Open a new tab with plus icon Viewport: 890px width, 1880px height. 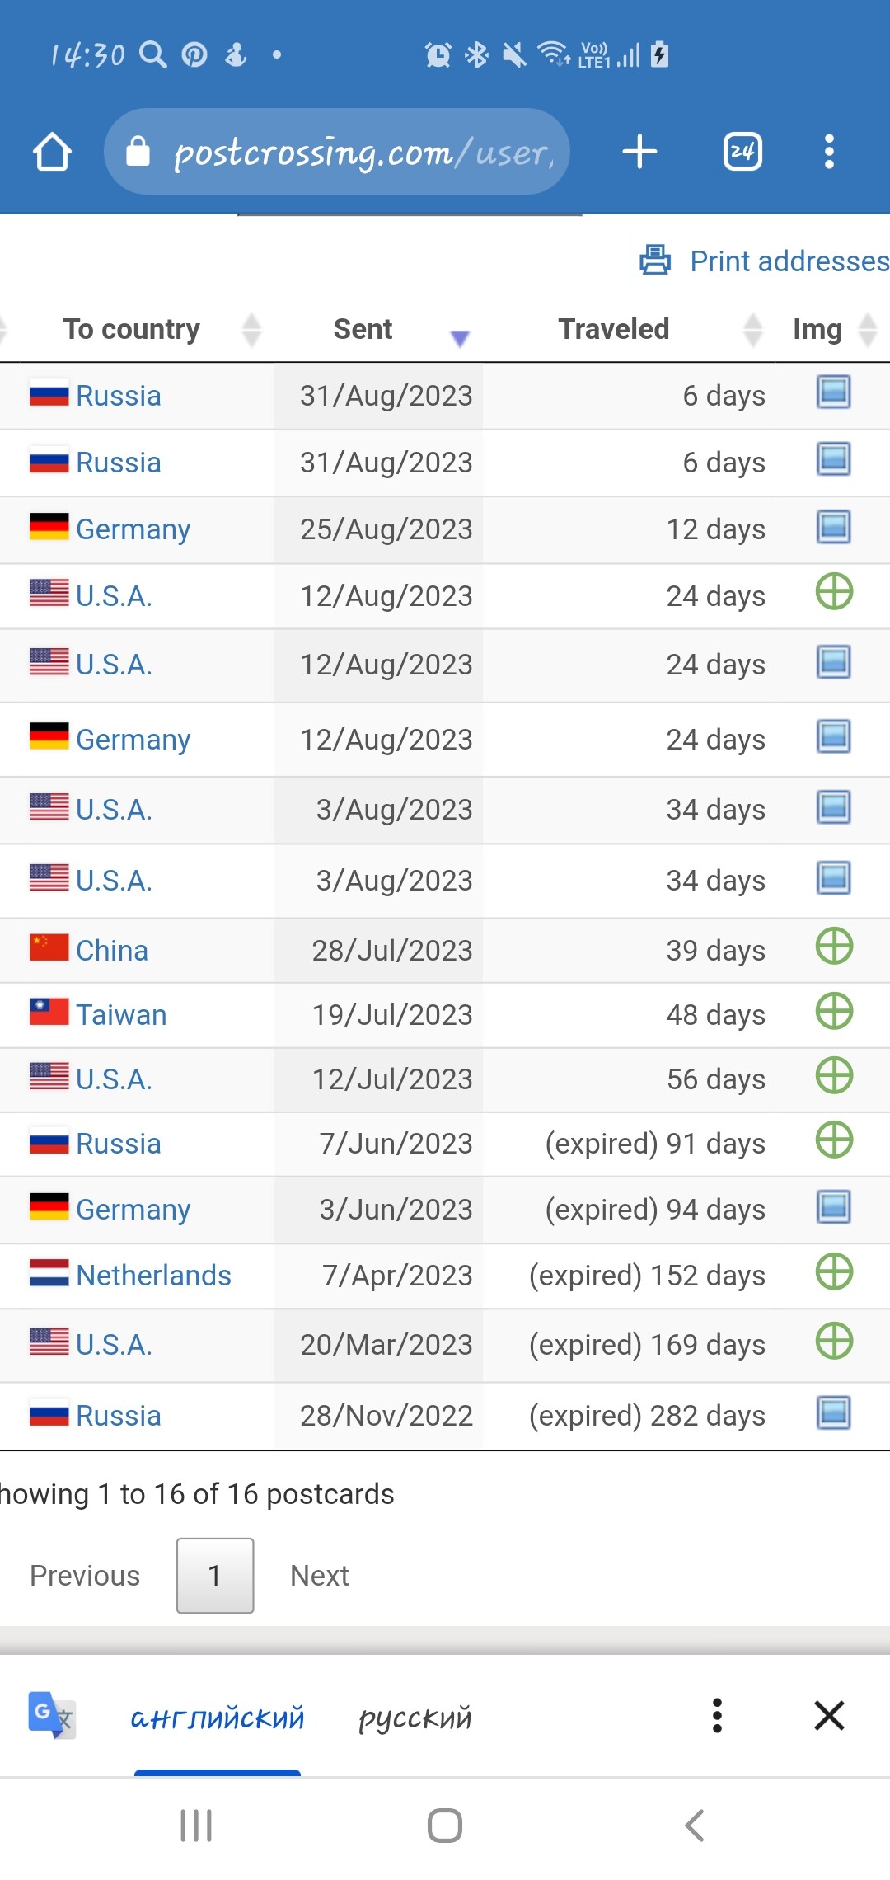click(639, 152)
